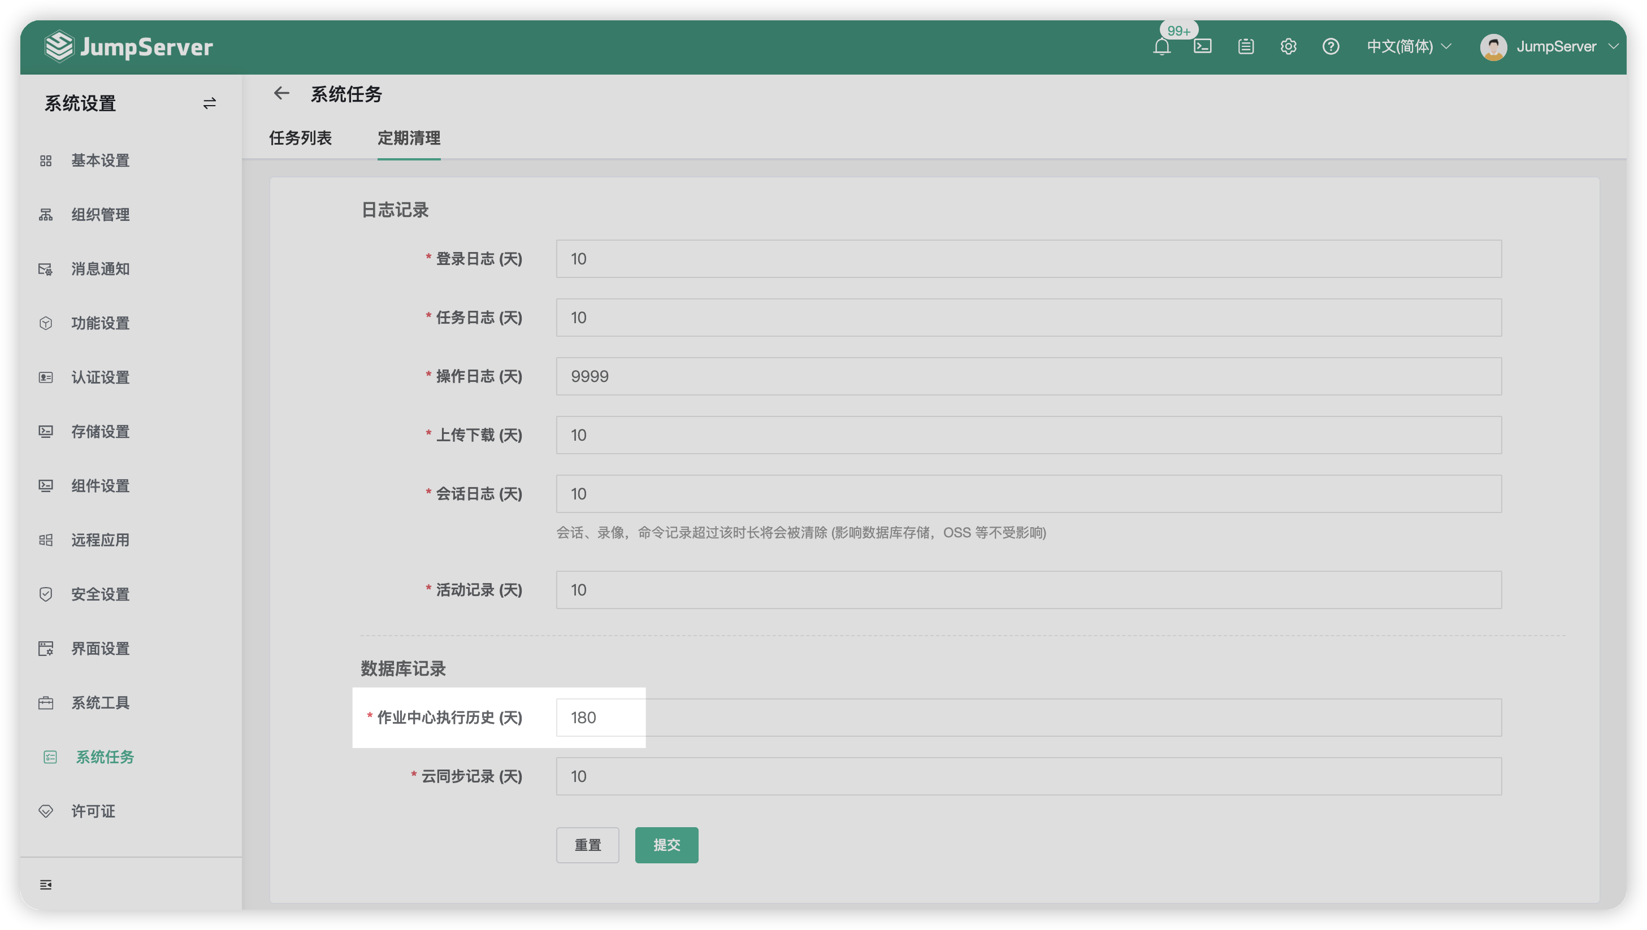Focus the 登录日志 (天) input field

[1029, 259]
